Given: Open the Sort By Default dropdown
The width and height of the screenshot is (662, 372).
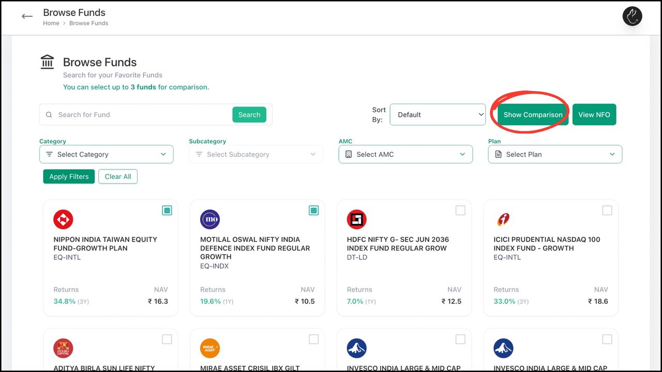Looking at the screenshot, I should [x=438, y=115].
